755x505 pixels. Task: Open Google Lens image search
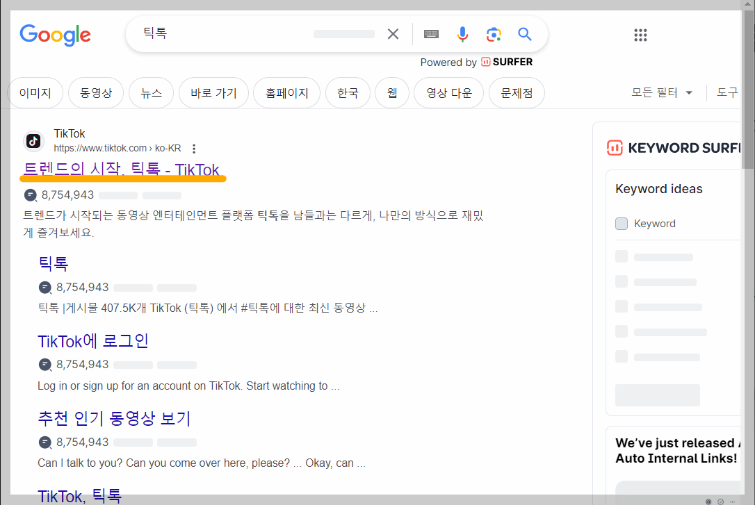click(x=494, y=34)
